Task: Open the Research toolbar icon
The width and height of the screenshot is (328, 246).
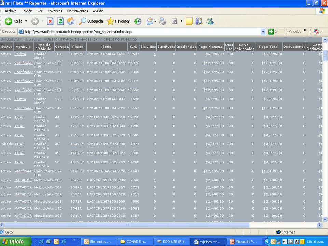Action: (x=199, y=21)
